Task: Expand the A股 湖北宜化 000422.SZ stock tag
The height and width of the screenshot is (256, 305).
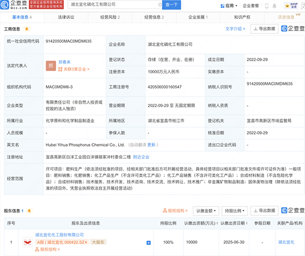Action: pos(62,242)
